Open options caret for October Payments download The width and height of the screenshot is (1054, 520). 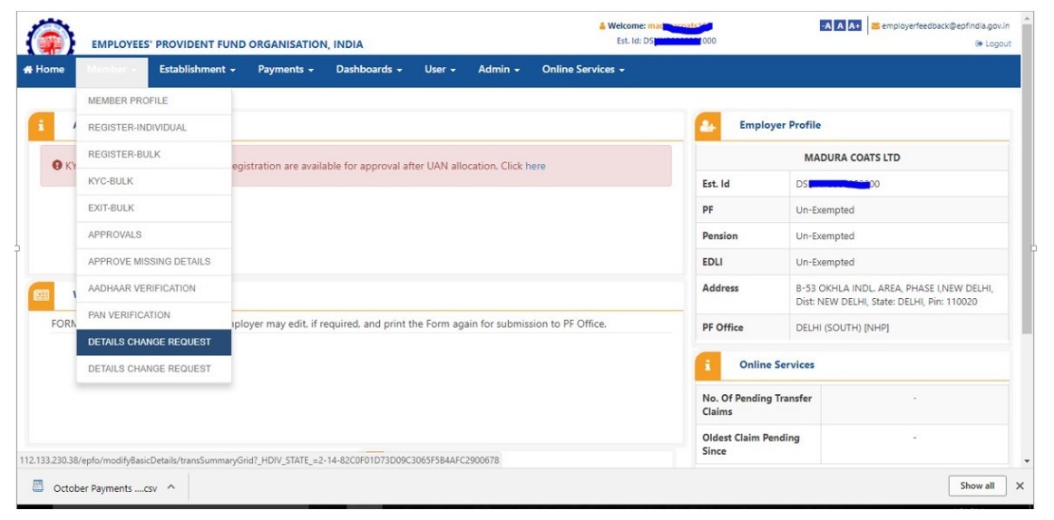pos(171,487)
